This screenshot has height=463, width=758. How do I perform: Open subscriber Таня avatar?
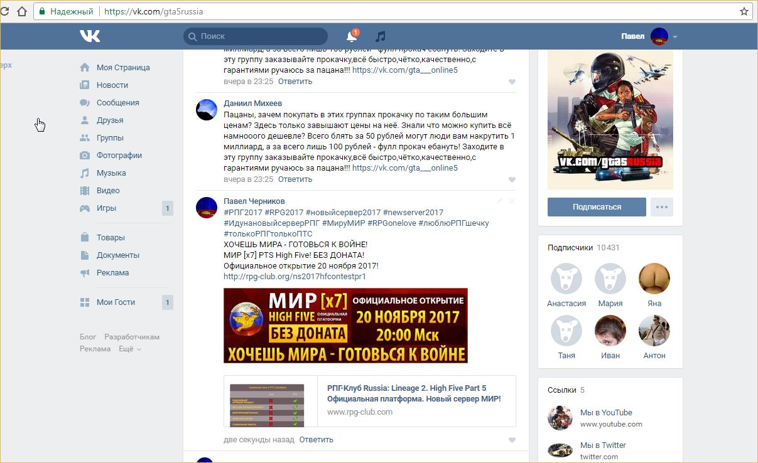coord(566,331)
